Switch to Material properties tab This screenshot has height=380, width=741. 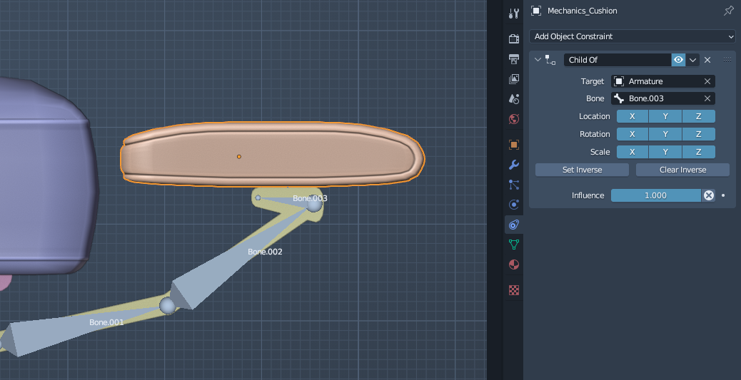tap(513, 265)
